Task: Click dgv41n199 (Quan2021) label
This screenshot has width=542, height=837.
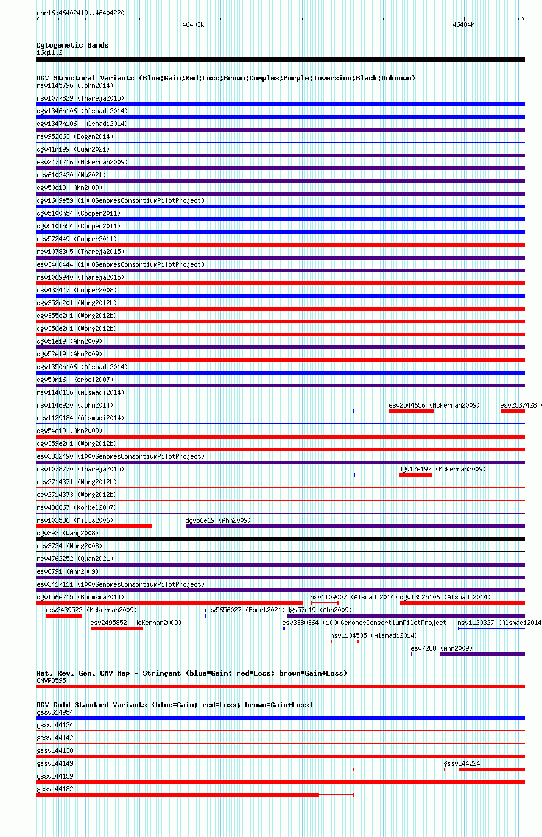Action: [73, 149]
